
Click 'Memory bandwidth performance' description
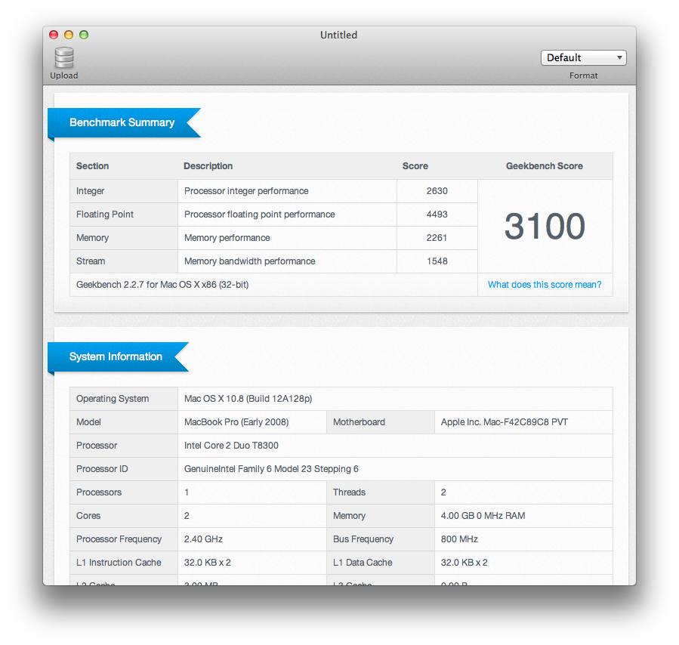click(250, 261)
